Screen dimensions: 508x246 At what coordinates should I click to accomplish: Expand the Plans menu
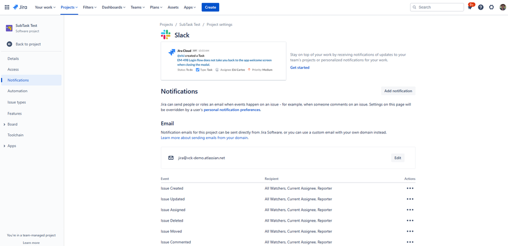(x=156, y=7)
